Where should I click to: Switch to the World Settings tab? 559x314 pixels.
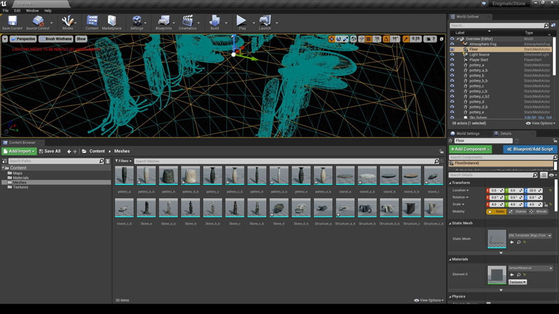click(468, 133)
